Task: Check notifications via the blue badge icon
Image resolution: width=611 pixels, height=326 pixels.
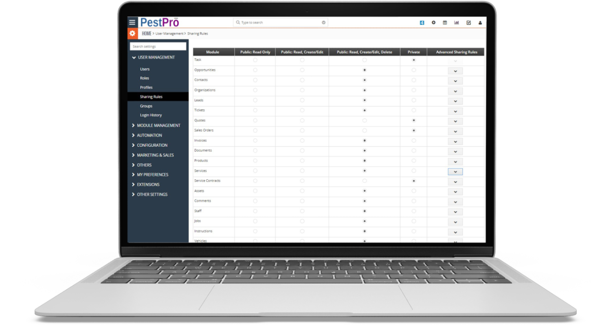Action: (x=422, y=22)
